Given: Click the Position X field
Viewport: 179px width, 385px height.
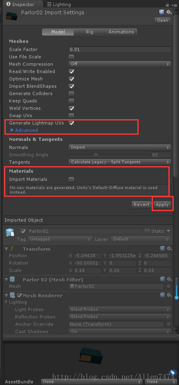Looking at the screenshot, I should (88, 256).
